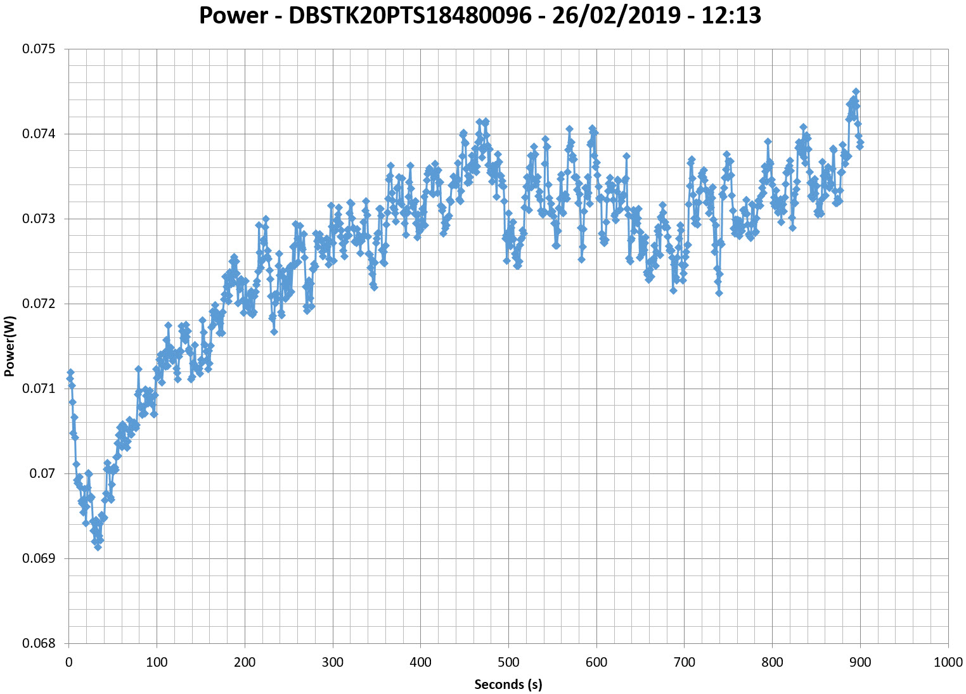This screenshot has width=966, height=694.
Task: Click the 0.068 y-axis tick label
Action: [x=39, y=644]
